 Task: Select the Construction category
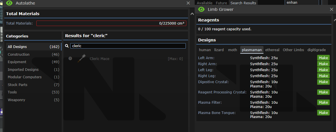tap(34, 55)
